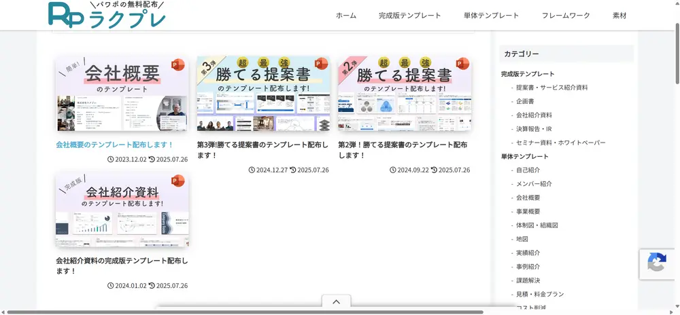
Task: Click the reCAPTCHA badge icon
Action: click(657, 263)
